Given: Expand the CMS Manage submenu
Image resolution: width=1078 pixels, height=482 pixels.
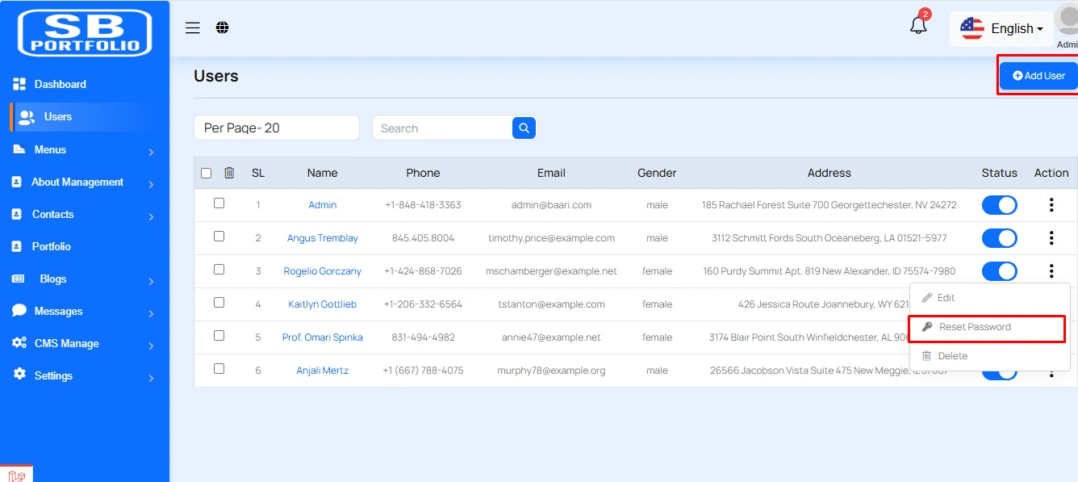Looking at the screenshot, I should click(x=85, y=344).
